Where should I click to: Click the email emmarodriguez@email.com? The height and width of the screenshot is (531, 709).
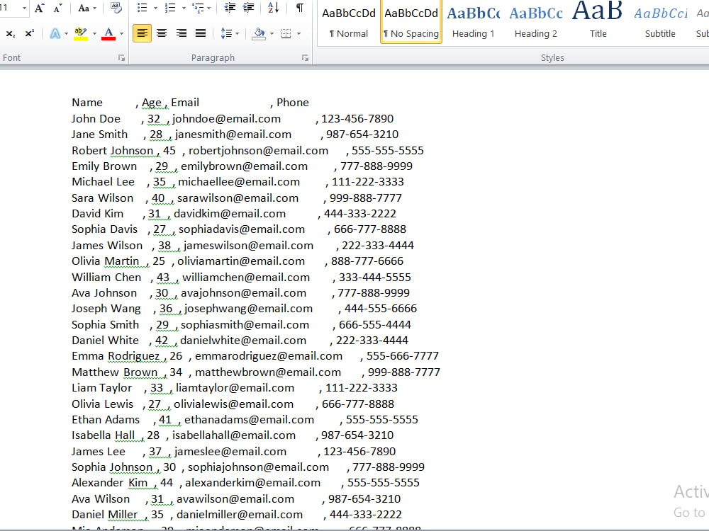pyautogui.click(x=269, y=356)
